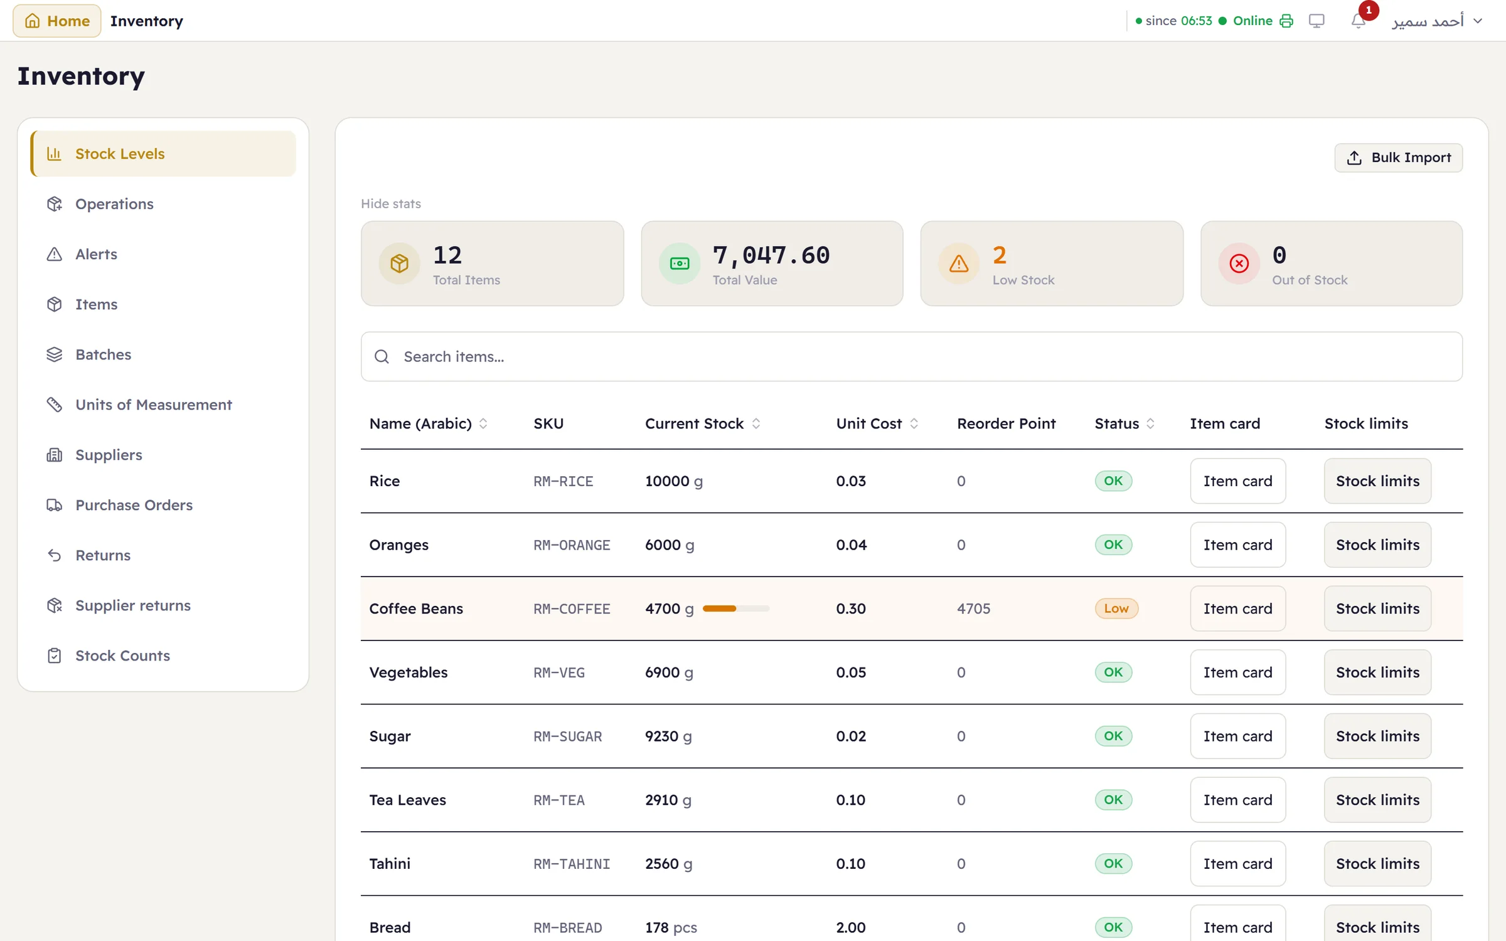
Task: Sort by Current Stock column
Action: coord(703,423)
